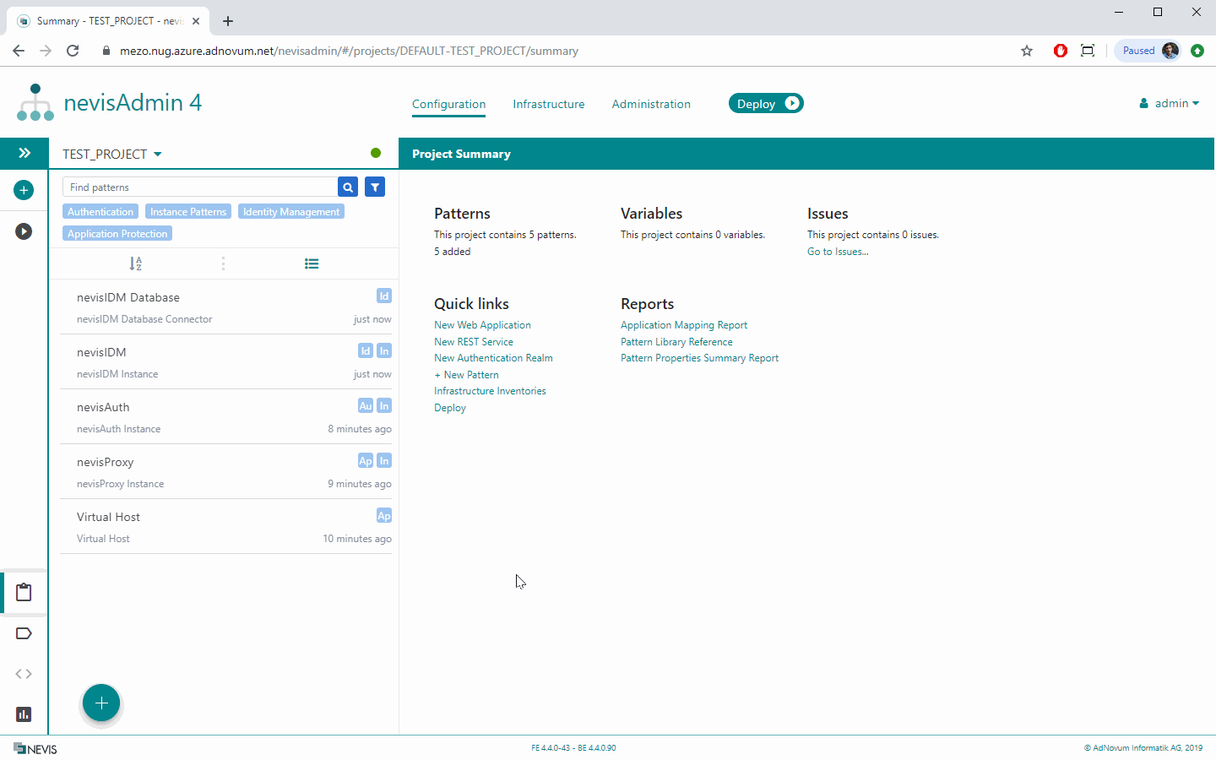This screenshot has width=1216, height=760.
Task: Sort patterns alphabetically with A-Z icon
Action: tap(135, 263)
